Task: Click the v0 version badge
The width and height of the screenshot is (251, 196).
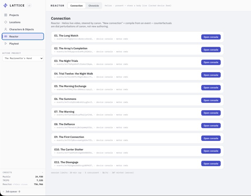Action: coord(29,5)
